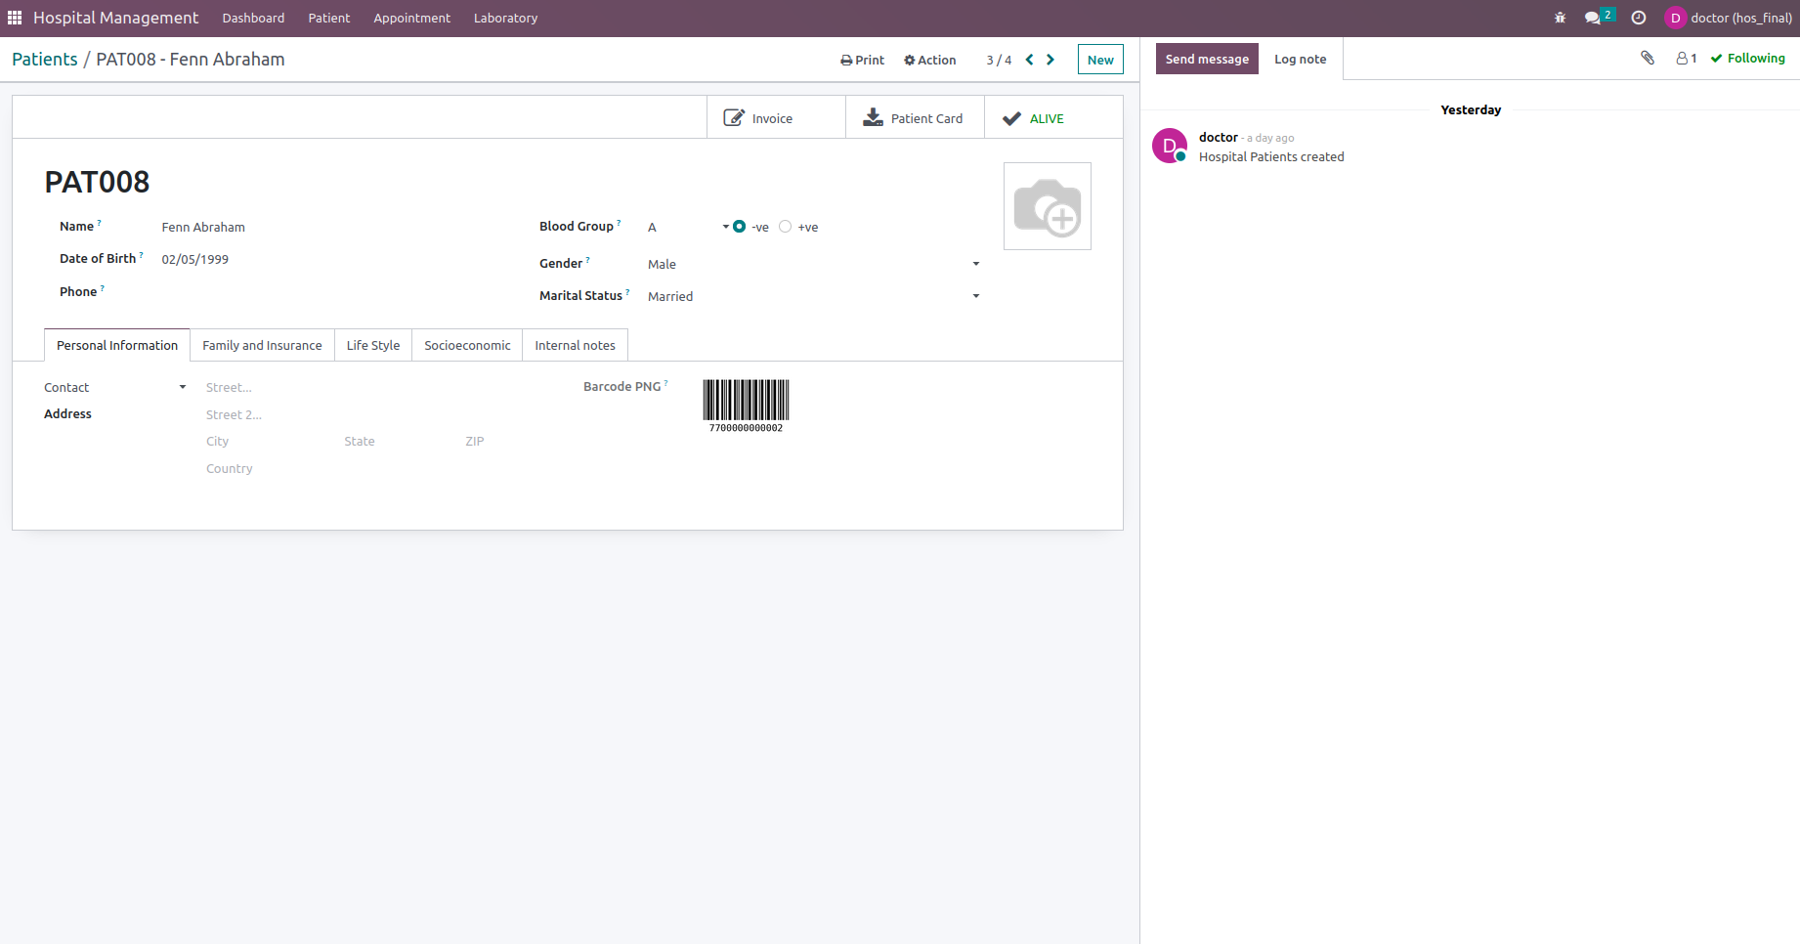Open the Action gear menu
Image resolution: width=1800 pixels, height=944 pixels.
pyautogui.click(x=930, y=60)
